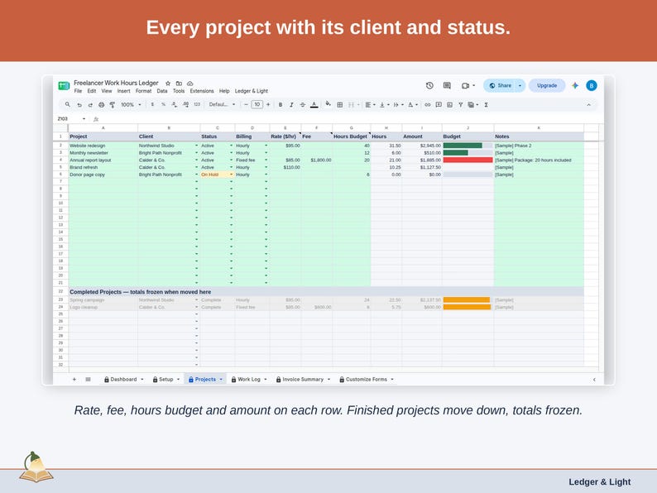
Task: Click the name box showing Z103
Action: click(x=71, y=118)
